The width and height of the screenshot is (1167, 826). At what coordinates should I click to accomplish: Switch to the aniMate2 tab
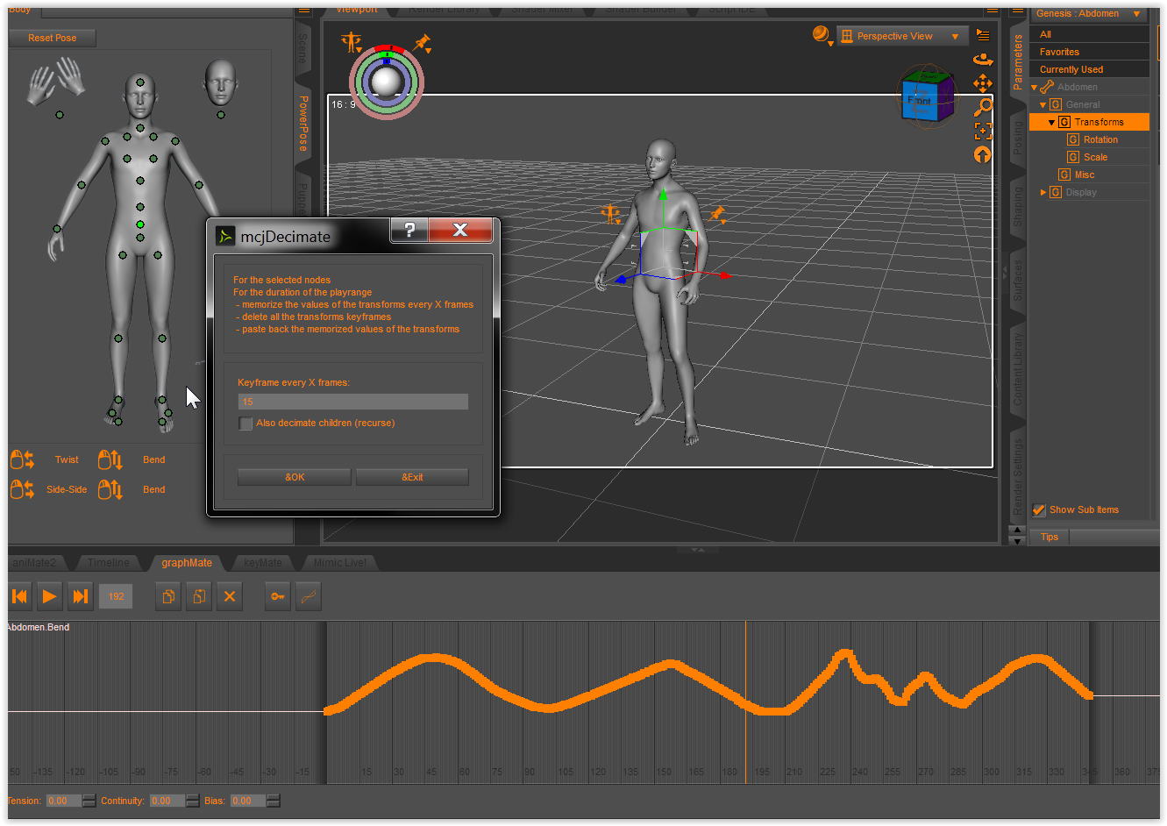(x=37, y=563)
